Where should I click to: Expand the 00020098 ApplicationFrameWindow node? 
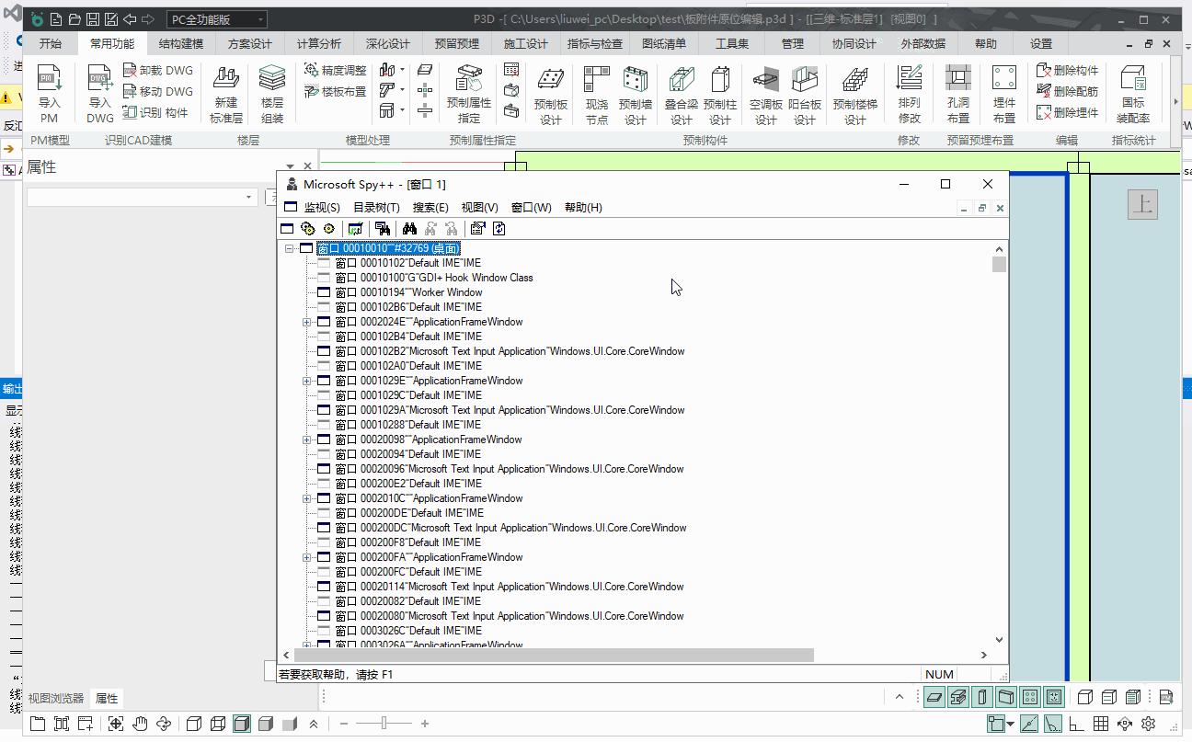pyautogui.click(x=307, y=439)
